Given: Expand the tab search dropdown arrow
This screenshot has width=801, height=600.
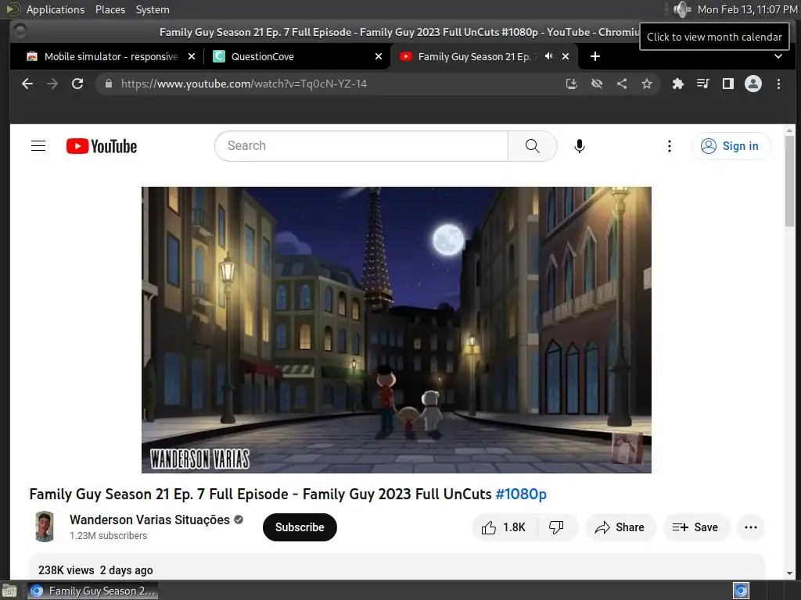Looking at the screenshot, I should (778, 56).
